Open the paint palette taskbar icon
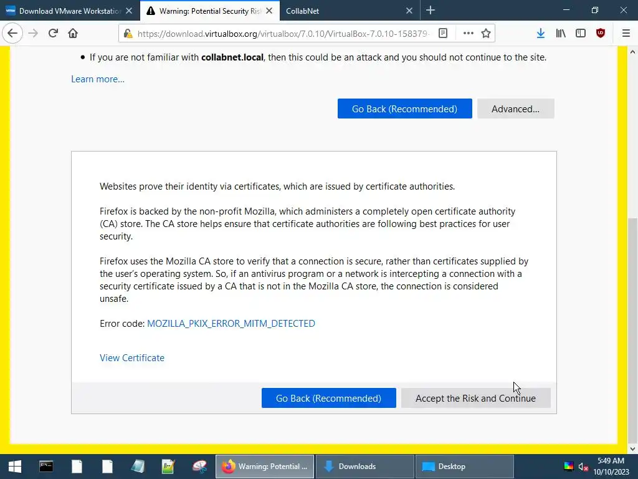The width and height of the screenshot is (638, 479). pyautogui.click(x=199, y=467)
